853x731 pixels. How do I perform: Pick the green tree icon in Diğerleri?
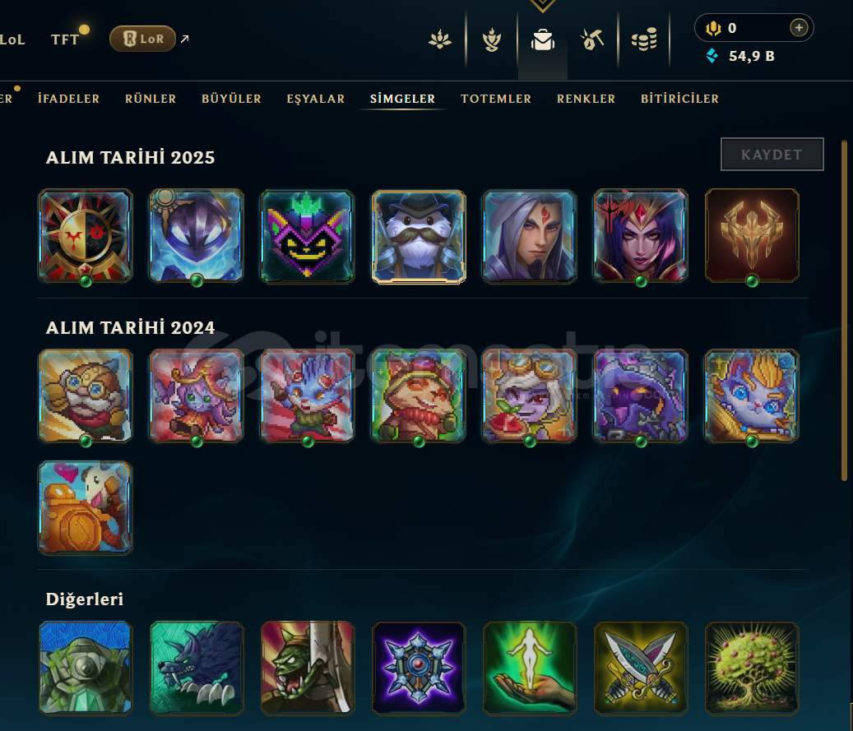pos(752,668)
